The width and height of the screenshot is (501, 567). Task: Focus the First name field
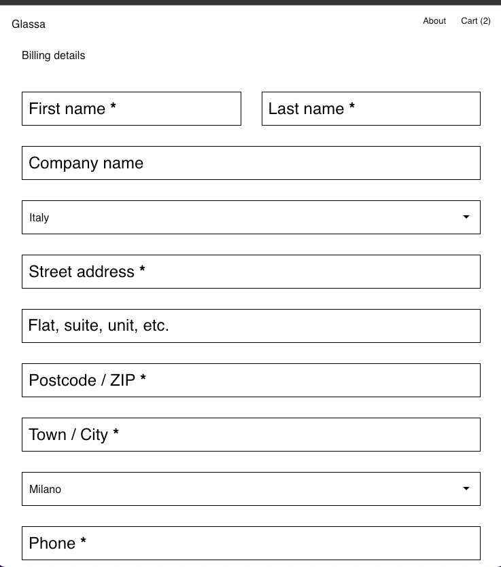131,109
